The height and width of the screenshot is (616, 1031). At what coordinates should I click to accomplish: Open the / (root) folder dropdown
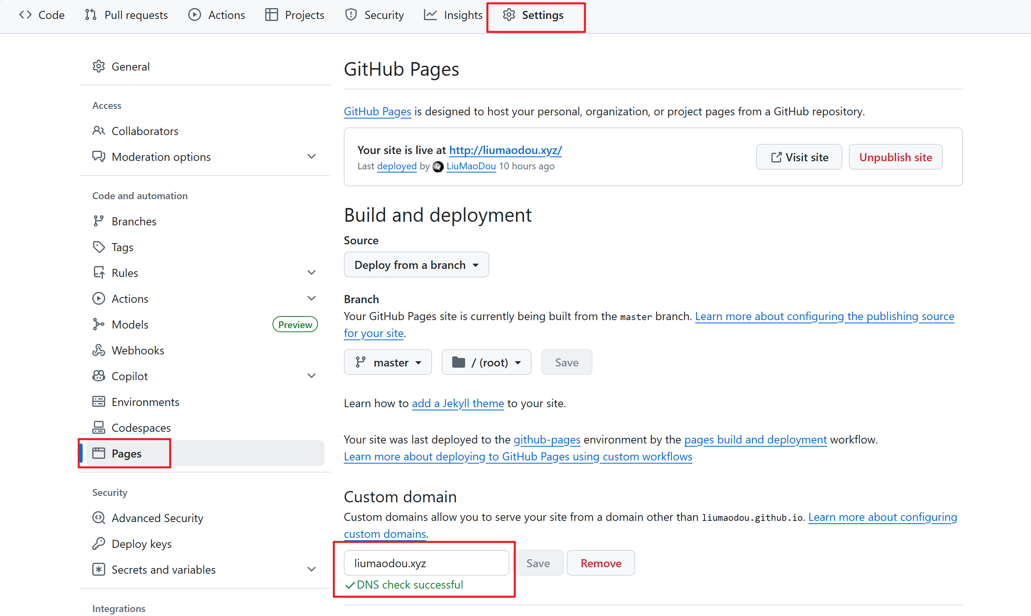(x=486, y=362)
